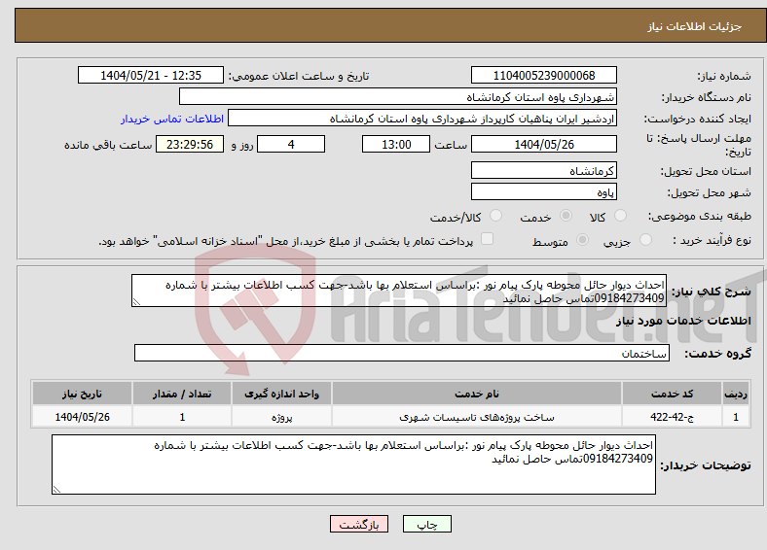
Task: Click the ردیف column header
Action: (736, 394)
